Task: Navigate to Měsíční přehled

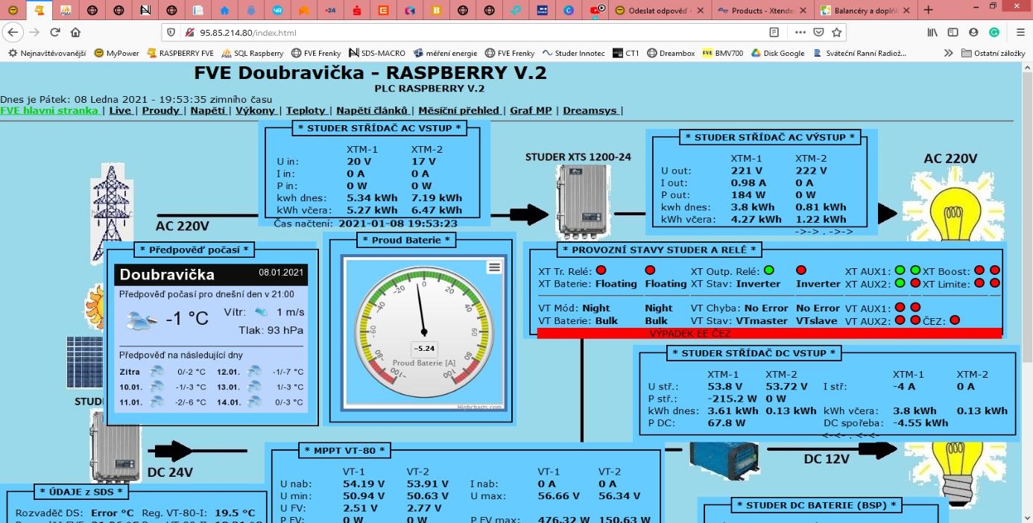Action: (x=458, y=110)
